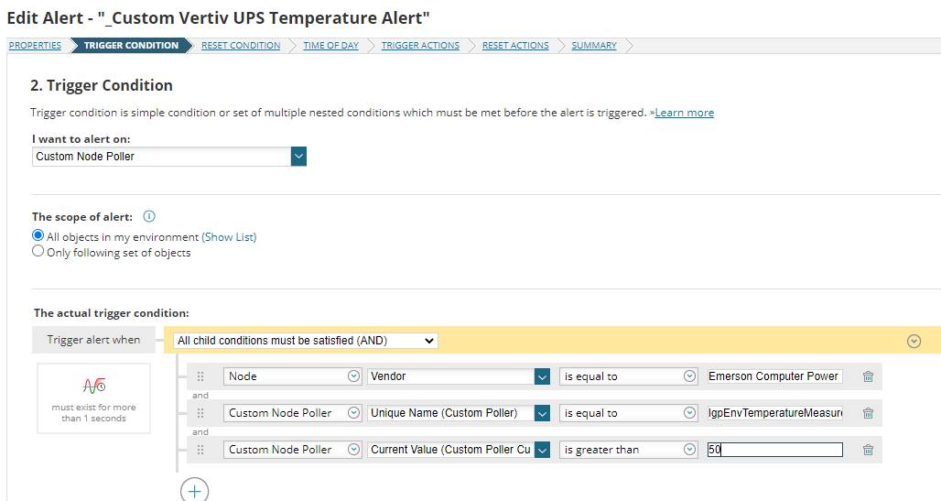This screenshot has height=501, width=941.
Task: Click the Show List link
Action: (229, 236)
